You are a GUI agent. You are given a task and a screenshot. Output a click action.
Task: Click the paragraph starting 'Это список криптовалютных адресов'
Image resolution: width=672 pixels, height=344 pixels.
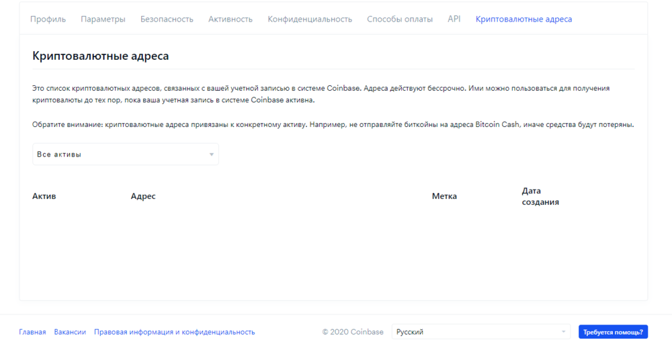tap(321, 94)
